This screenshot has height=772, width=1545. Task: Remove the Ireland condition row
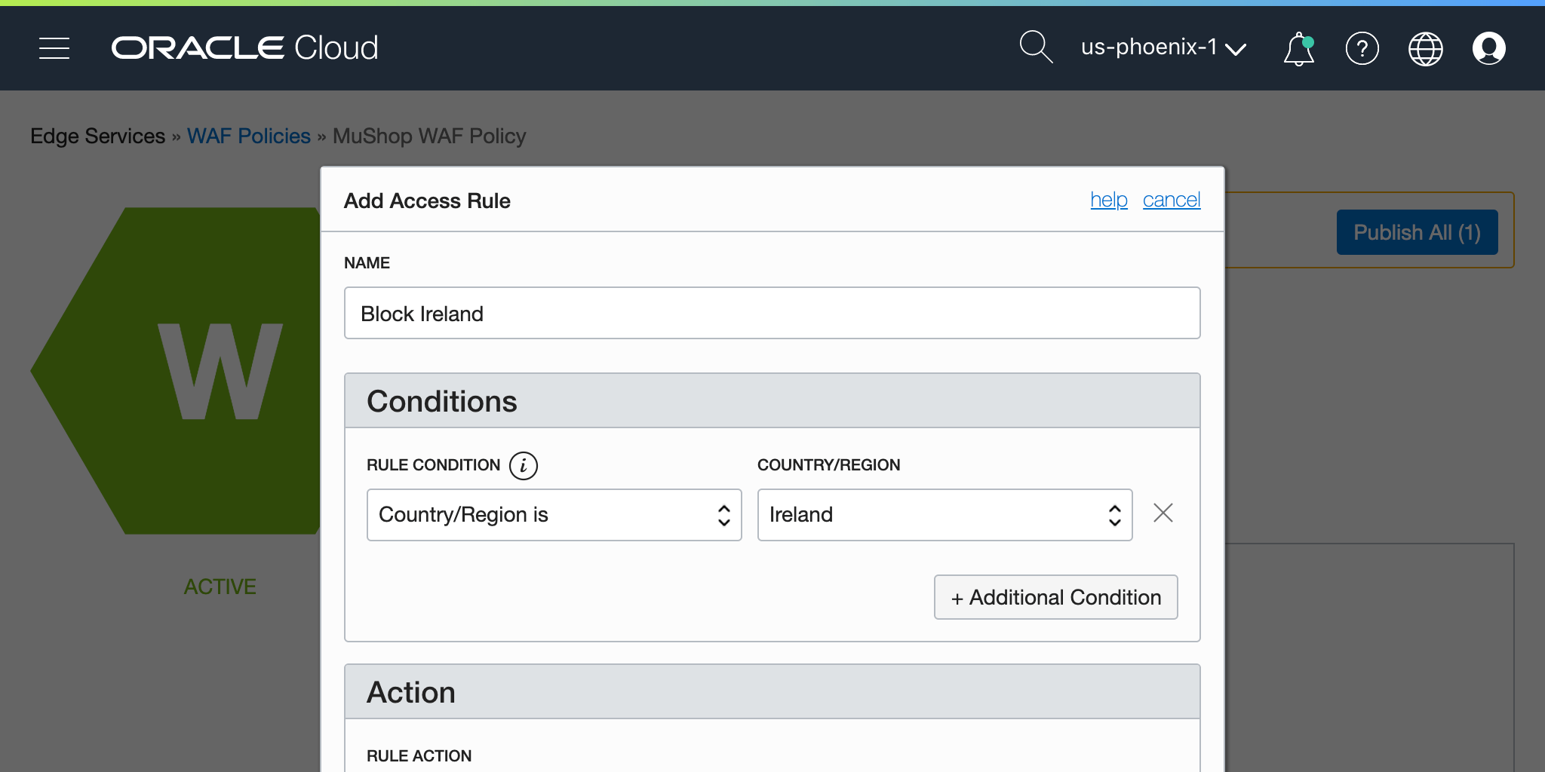coord(1163,513)
